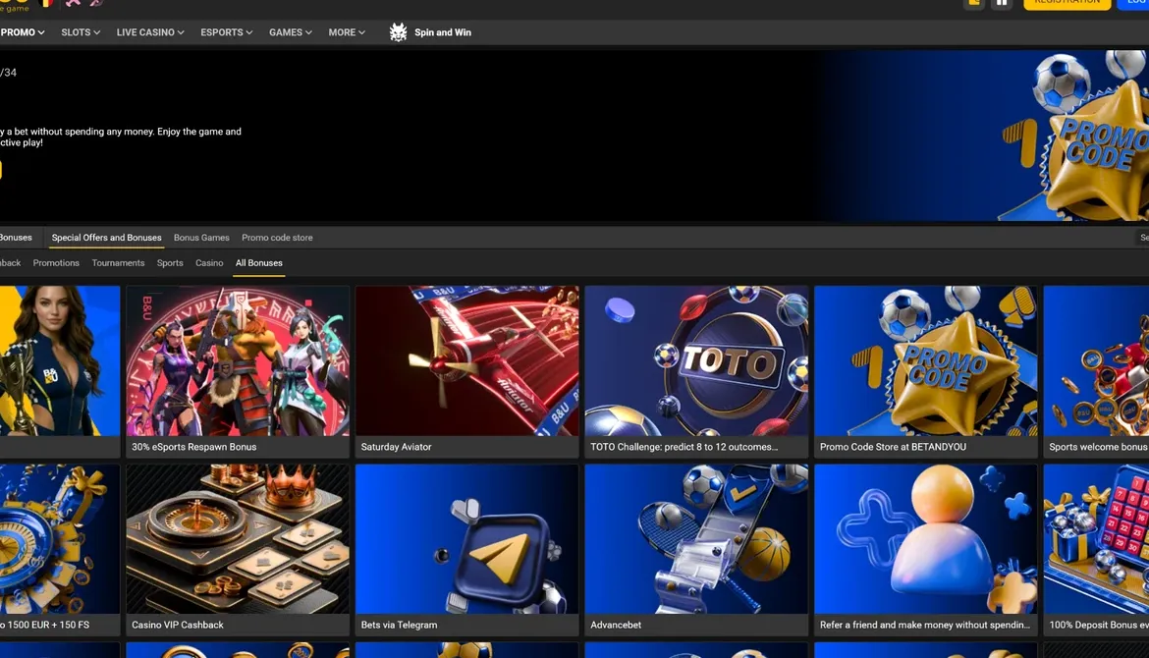The image size is (1149, 658).
Task: Open the 30% eSports Respawn Bonus card
Action: (x=238, y=371)
